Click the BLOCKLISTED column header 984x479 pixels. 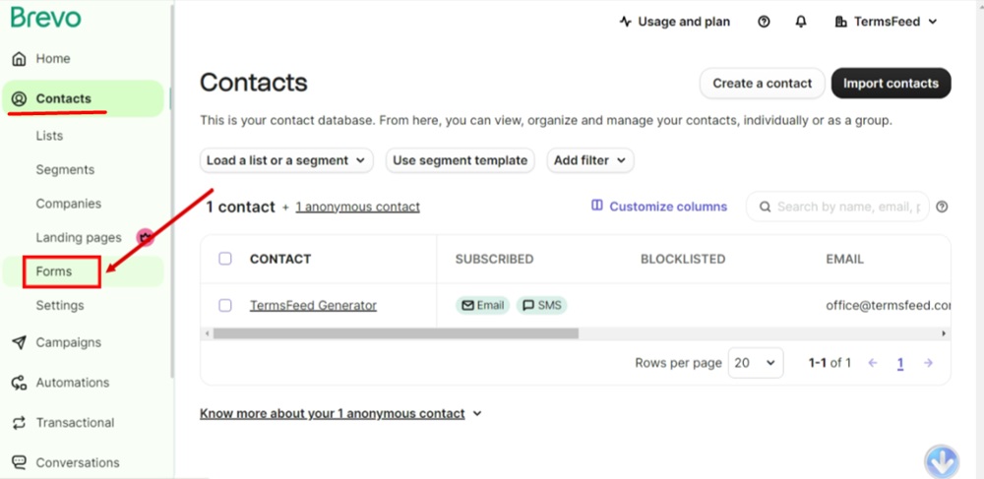[x=683, y=259]
